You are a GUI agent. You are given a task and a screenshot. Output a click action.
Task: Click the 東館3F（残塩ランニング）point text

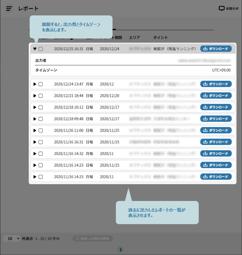click(175, 49)
